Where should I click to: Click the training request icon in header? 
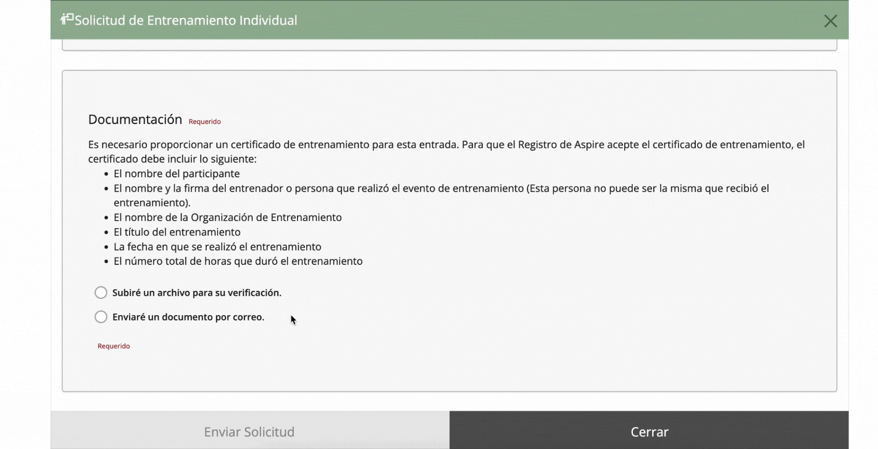pos(67,20)
